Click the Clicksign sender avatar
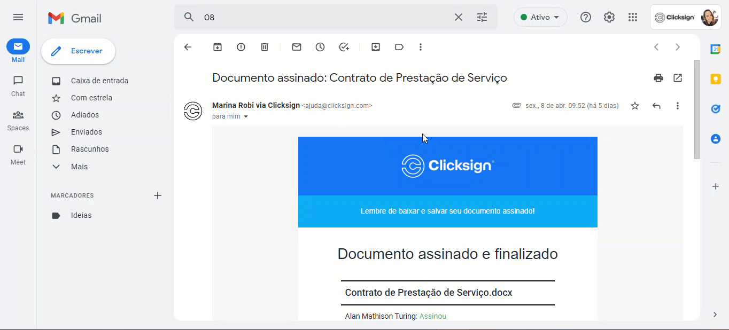The image size is (729, 330). coord(192,111)
